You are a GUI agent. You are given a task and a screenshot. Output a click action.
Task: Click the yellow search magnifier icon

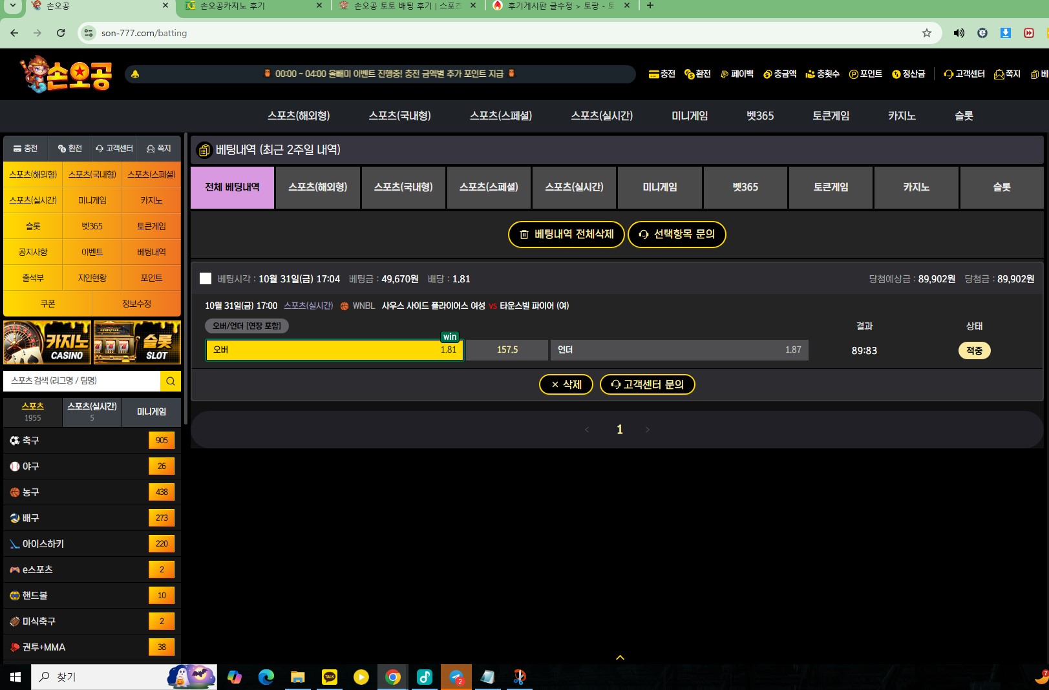[171, 381]
